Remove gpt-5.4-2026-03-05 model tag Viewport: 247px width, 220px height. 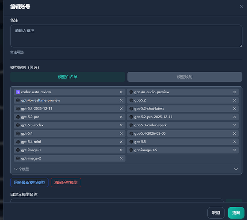(x=234, y=134)
